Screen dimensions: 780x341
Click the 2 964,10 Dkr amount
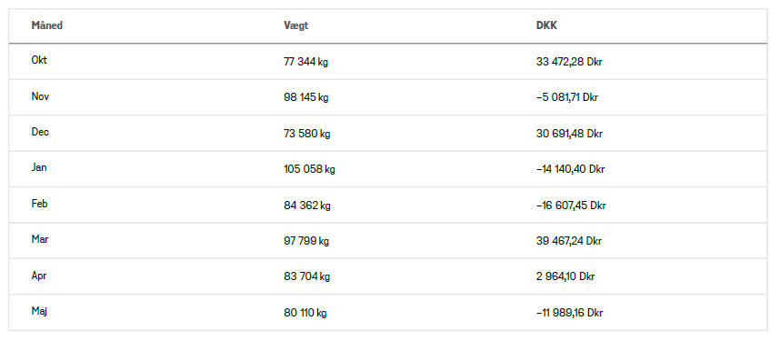pyautogui.click(x=565, y=276)
